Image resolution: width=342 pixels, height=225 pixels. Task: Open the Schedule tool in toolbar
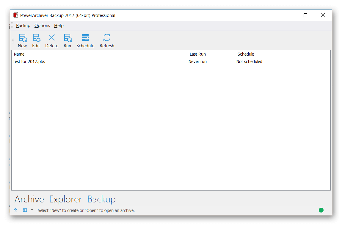coord(85,41)
